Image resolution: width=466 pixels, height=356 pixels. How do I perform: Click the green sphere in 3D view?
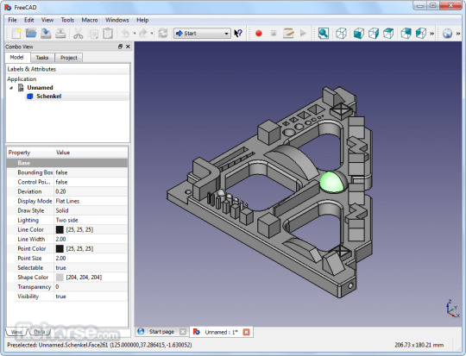click(332, 181)
